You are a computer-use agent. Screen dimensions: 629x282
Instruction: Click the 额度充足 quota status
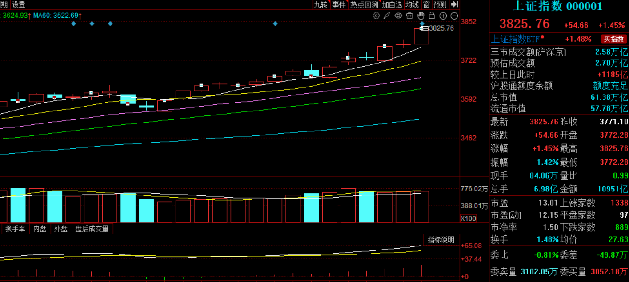(x=610, y=86)
